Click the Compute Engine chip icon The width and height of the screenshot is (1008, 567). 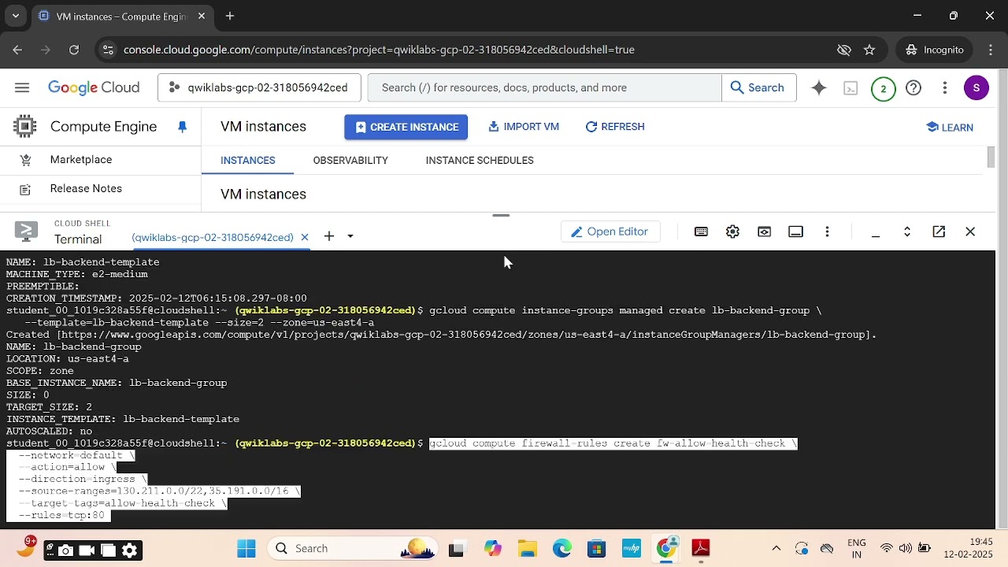click(24, 126)
